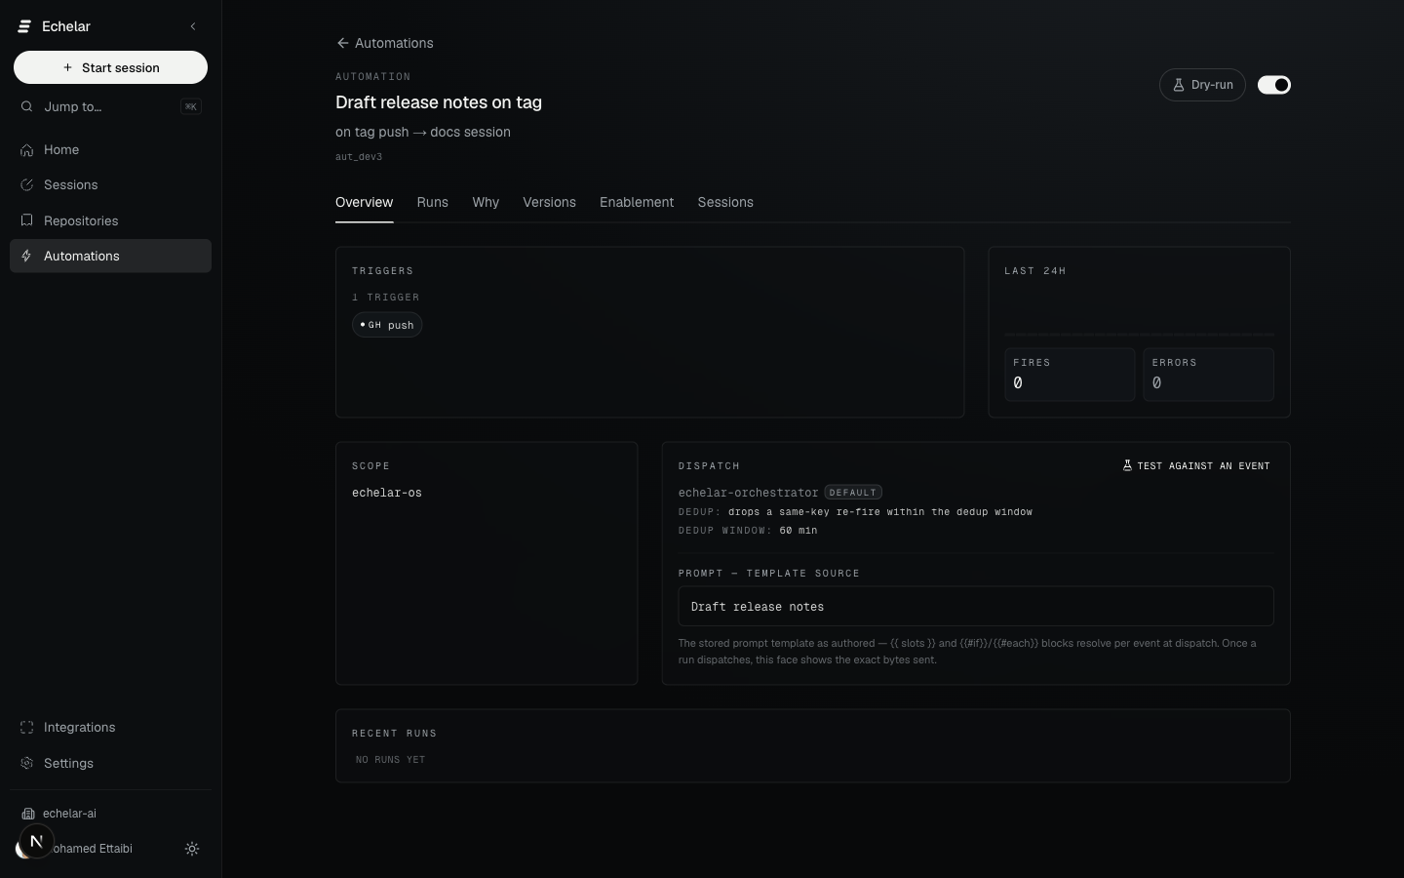The width and height of the screenshot is (1404, 878).
Task: Click the echelar-os scope entry
Action: [387, 493]
